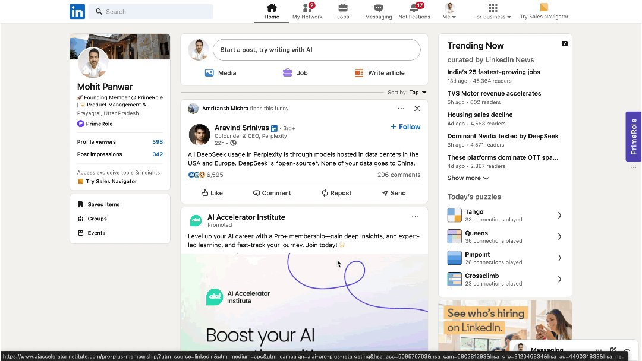642x361 pixels.
Task: Send the DeepSeek post to a contact
Action: coord(394,193)
